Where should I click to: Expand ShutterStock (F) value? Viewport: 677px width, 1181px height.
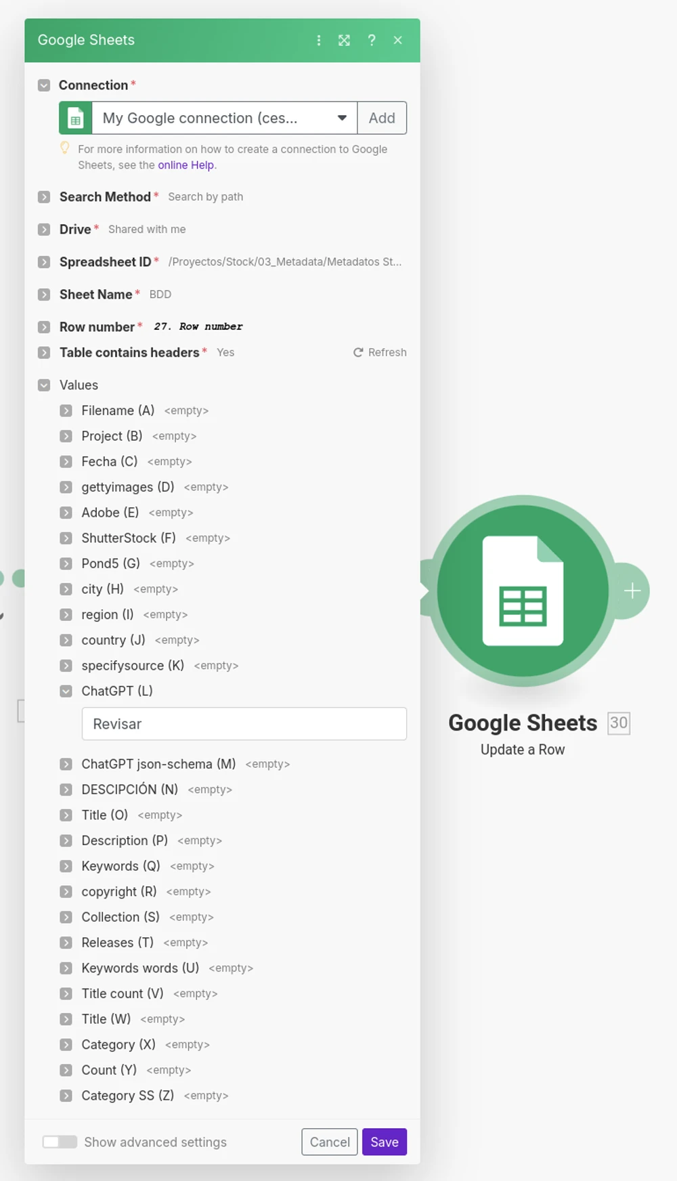point(66,538)
